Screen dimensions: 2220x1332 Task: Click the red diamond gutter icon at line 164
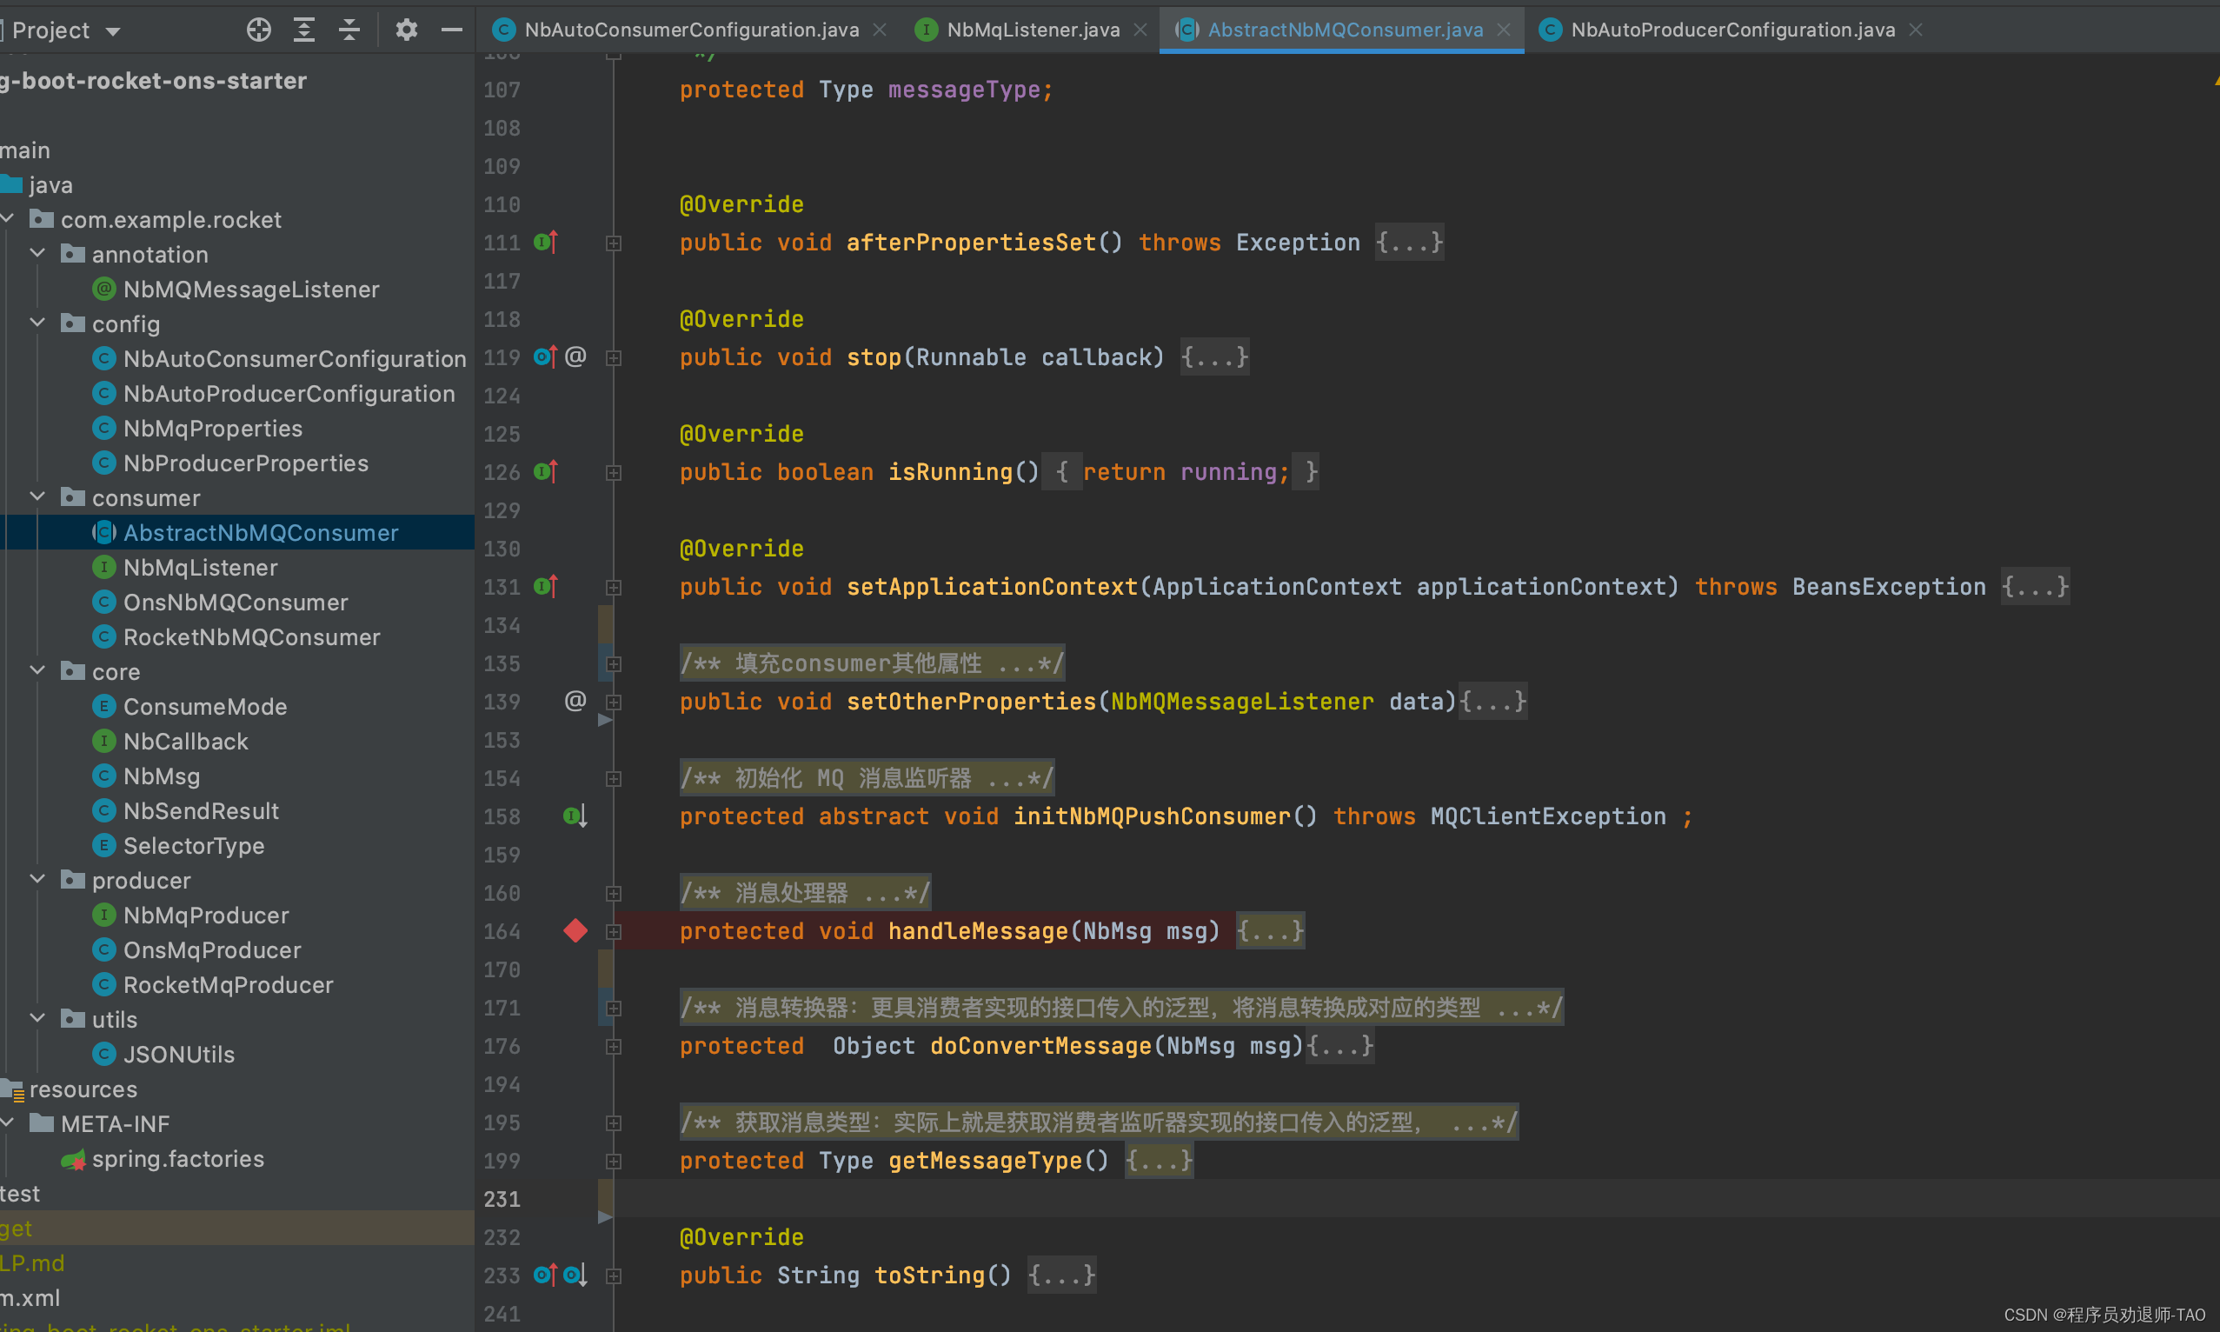[x=574, y=931]
